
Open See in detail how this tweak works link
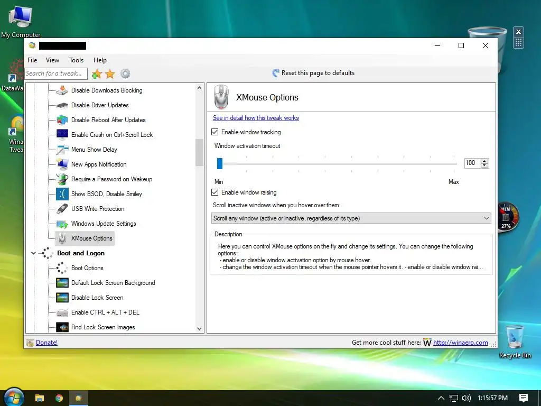256,118
